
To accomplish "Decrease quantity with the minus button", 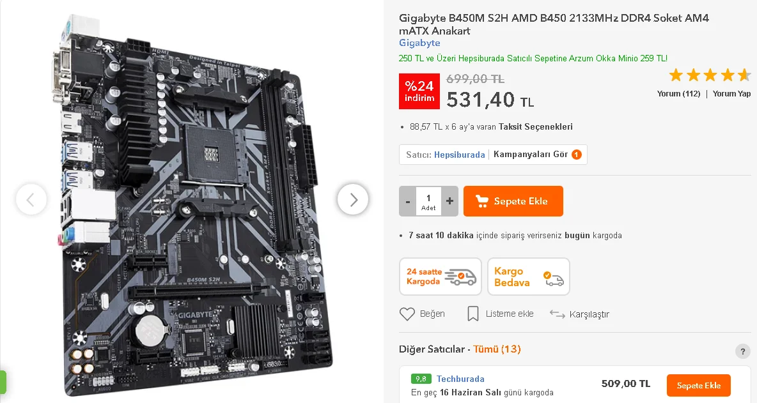I will click(x=407, y=201).
